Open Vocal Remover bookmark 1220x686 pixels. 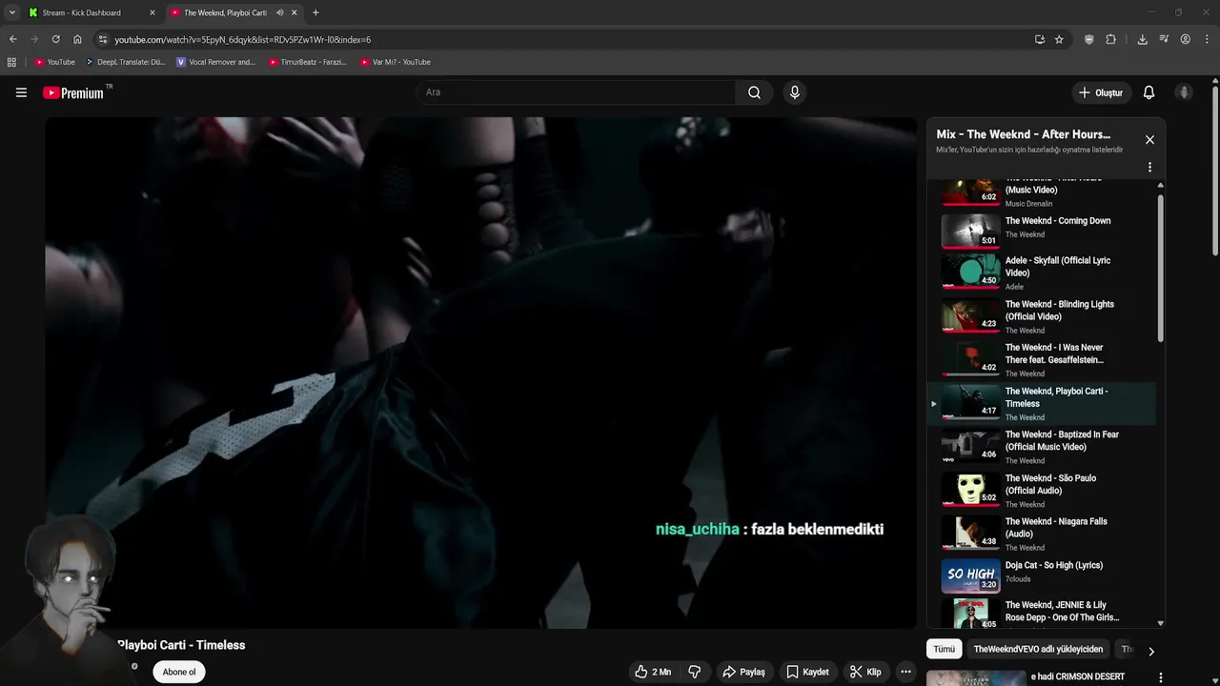pos(216,62)
